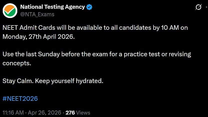Viewport: 208px width, 117px height.
Task: Click the @NTA_Exams handle
Action: click(37, 14)
